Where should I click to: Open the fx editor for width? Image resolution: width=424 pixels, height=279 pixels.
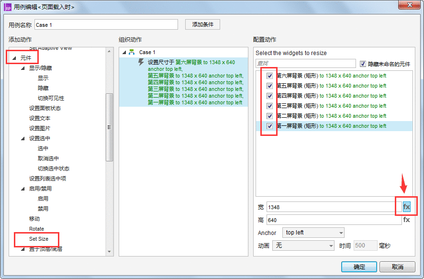click(x=406, y=207)
